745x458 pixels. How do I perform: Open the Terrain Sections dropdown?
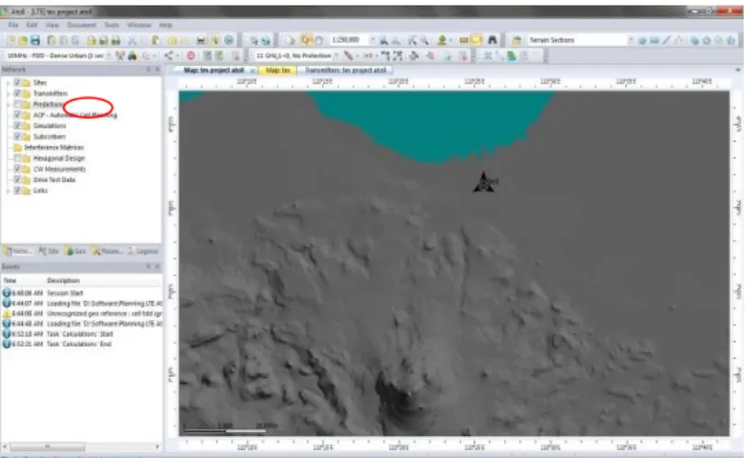tap(631, 40)
